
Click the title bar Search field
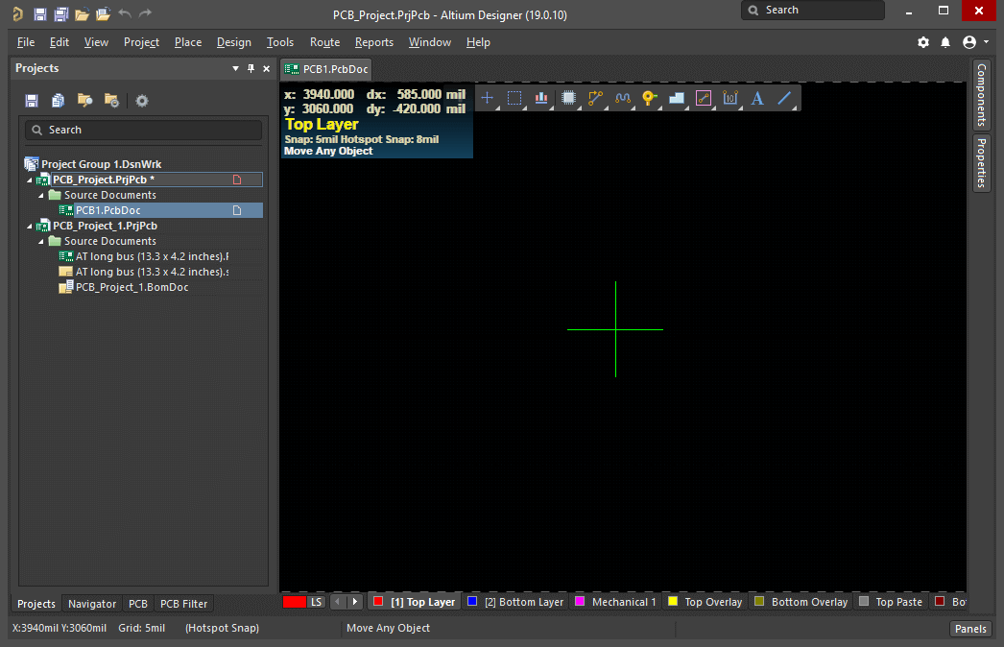[813, 11]
